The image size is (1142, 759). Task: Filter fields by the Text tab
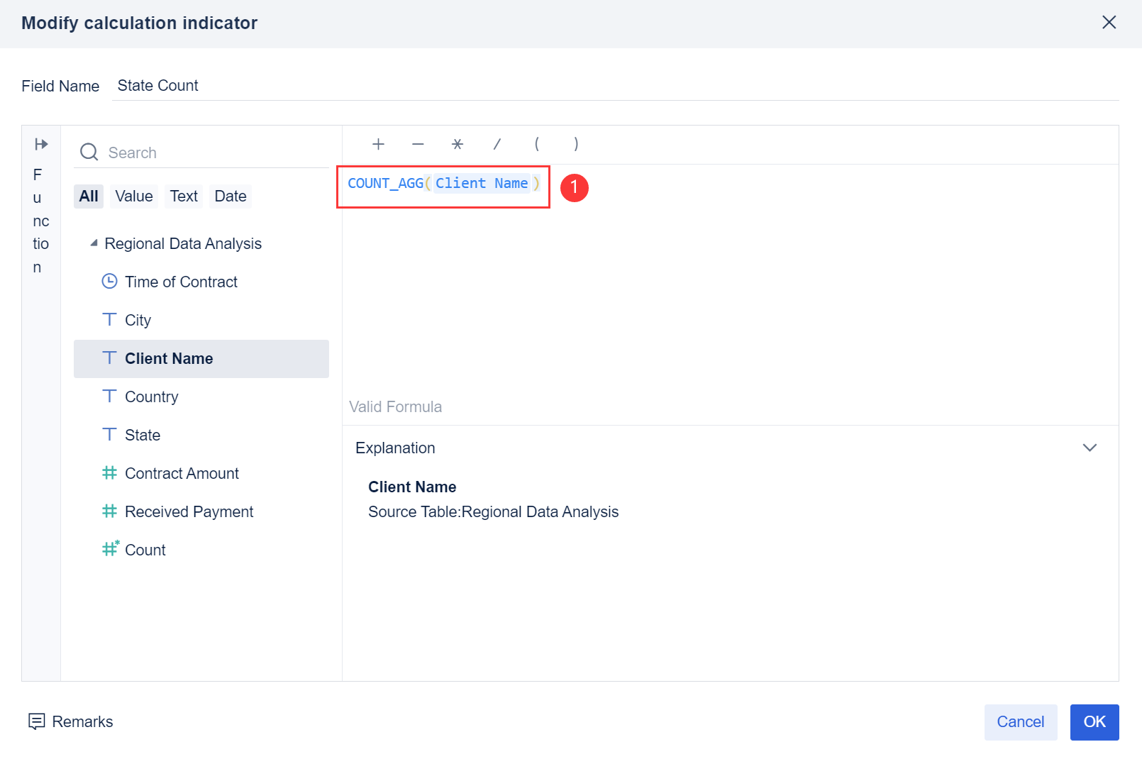click(184, 196)
